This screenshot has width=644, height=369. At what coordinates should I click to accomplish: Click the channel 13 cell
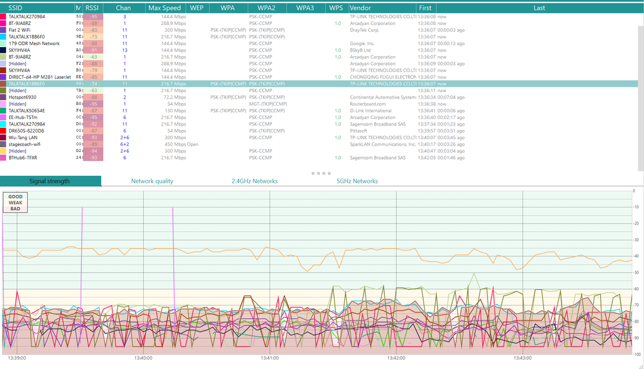pos(124,50)
